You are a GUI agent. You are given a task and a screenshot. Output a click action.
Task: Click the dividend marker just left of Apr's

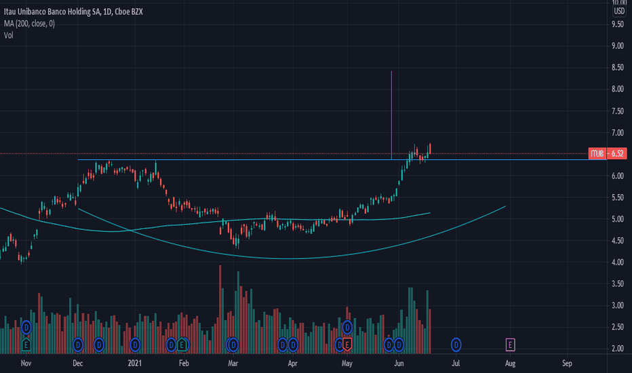[x=283, y=345]
